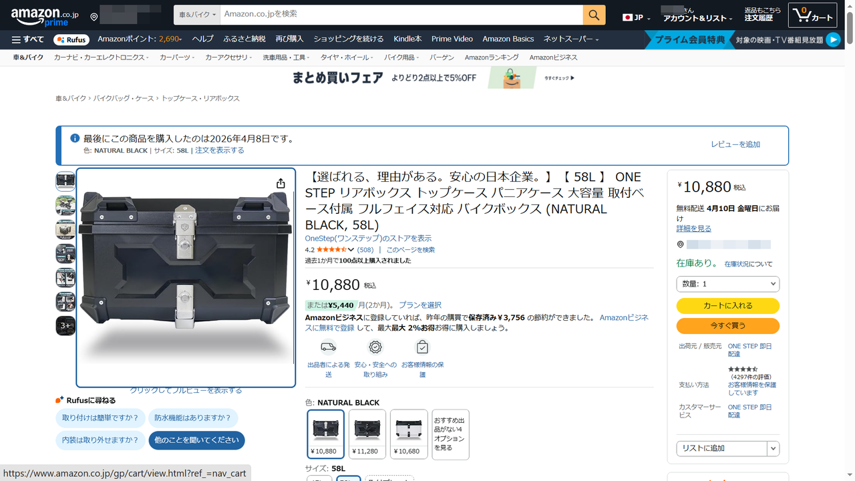Image resolution: width=855 pixels, height=481 pixels.
Task: Expand the rating breakdown chevron beside 4.2
Action: pyautogui.click(x=351, y=250)
